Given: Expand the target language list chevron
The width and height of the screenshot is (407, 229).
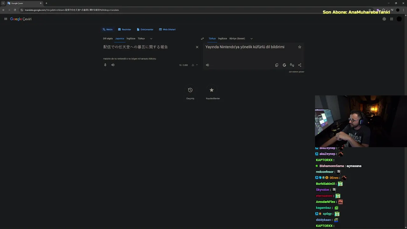Looking at the screenshot, I should point(252,38).
